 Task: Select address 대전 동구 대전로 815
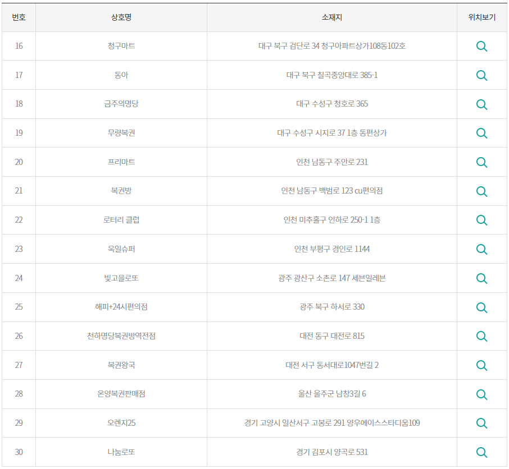[332, 336]
